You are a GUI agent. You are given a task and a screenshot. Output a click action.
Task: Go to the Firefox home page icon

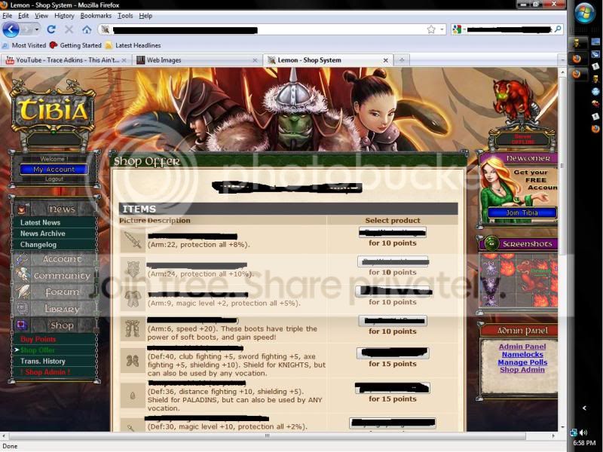[x=87, y=29]
